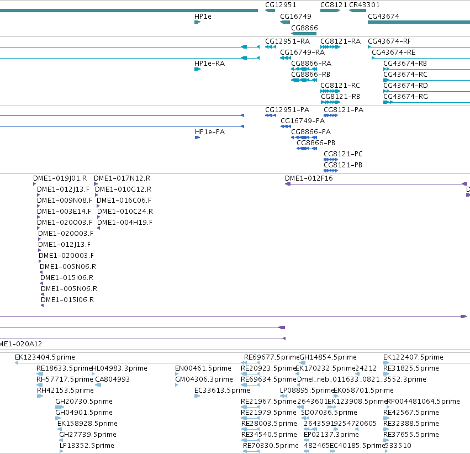Image resolution: width=470 pixels, height=454 pixels.
Task: Select transcript CG12951-RA
Action: point(287,41)
